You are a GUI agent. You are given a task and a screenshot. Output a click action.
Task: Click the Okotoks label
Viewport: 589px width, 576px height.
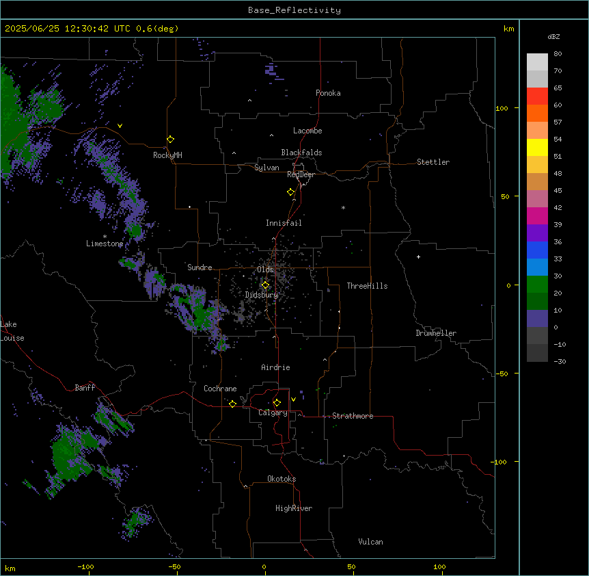(282, 479)
